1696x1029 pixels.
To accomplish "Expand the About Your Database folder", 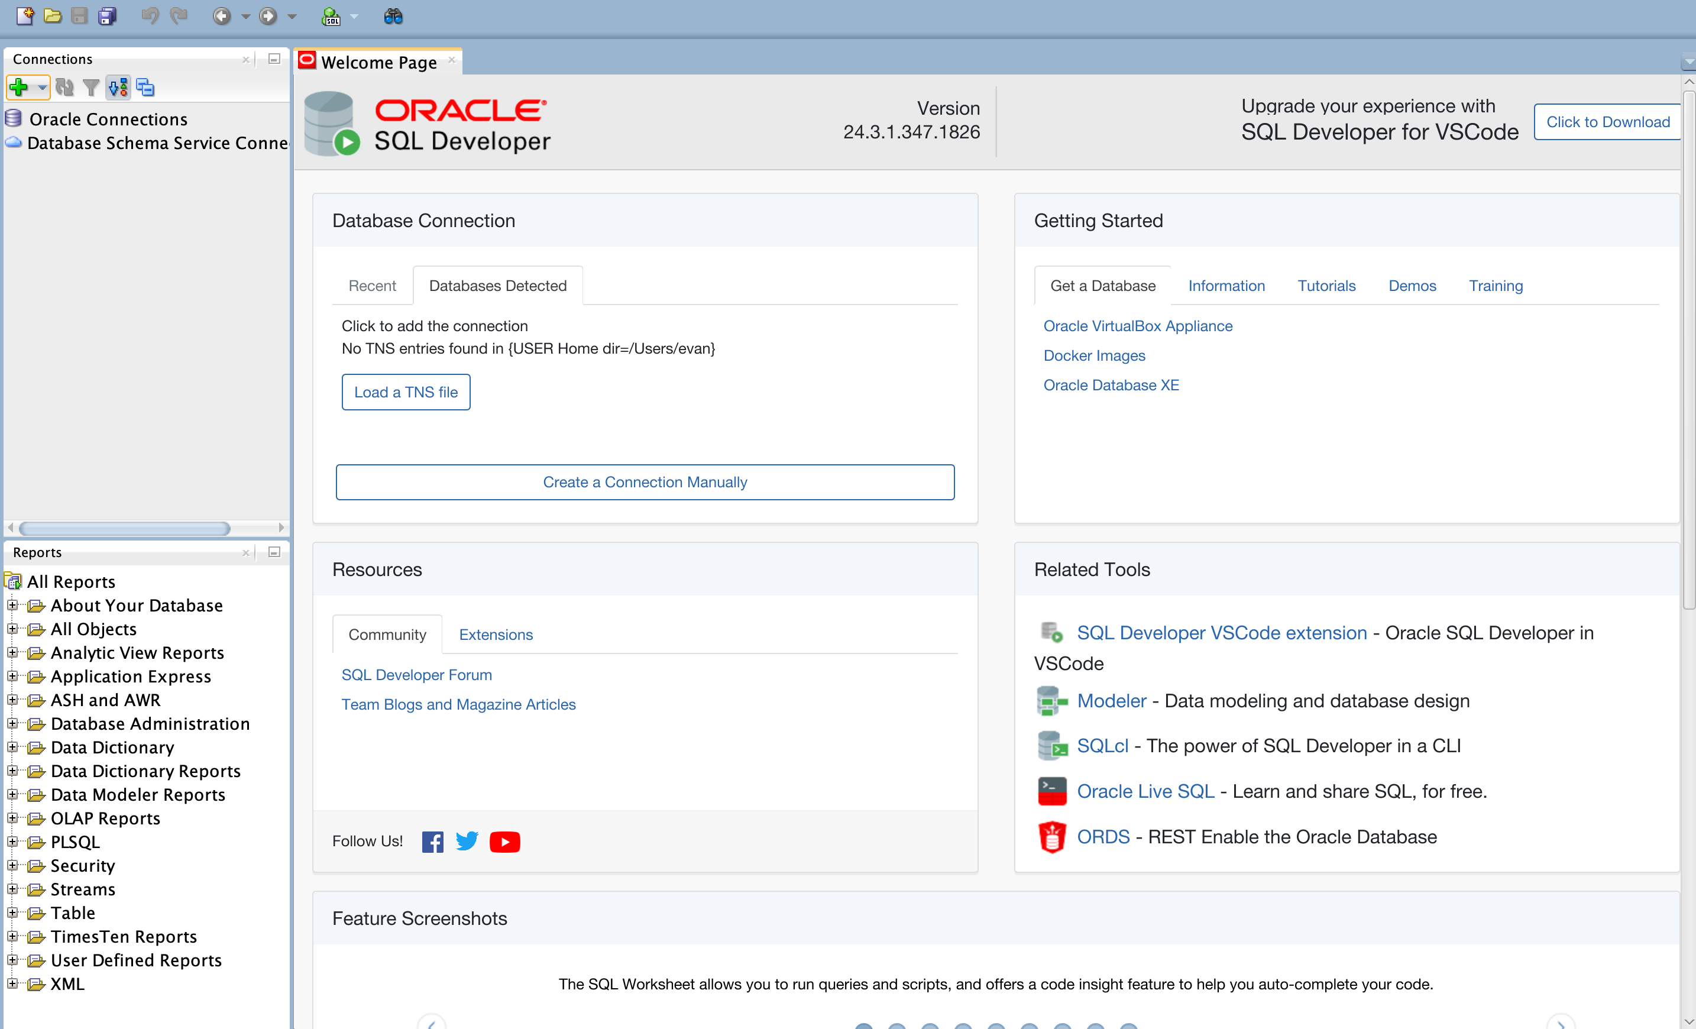I will pos(12,605).
